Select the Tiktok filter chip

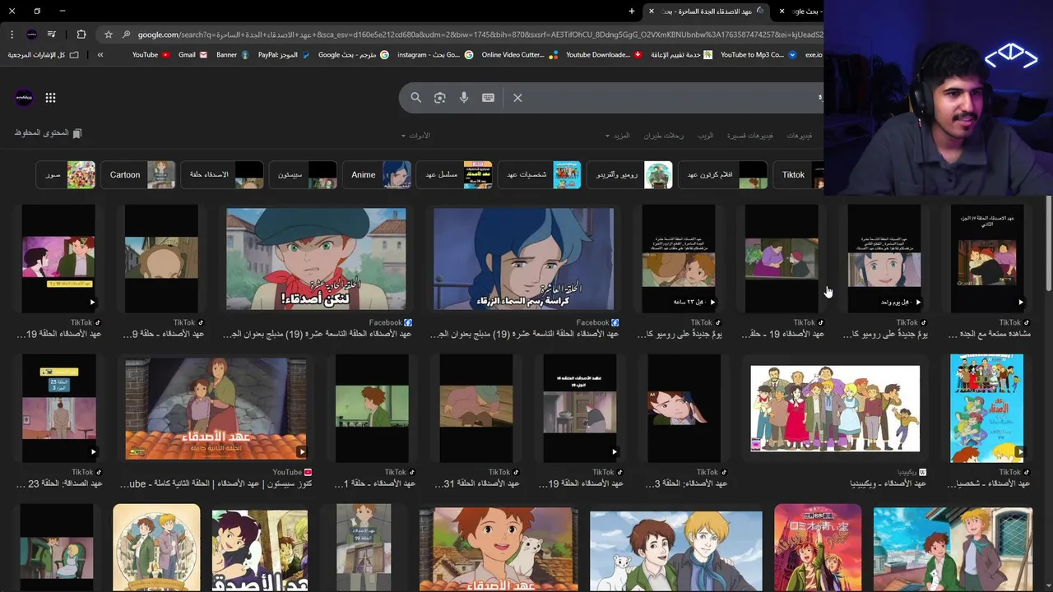800,175
